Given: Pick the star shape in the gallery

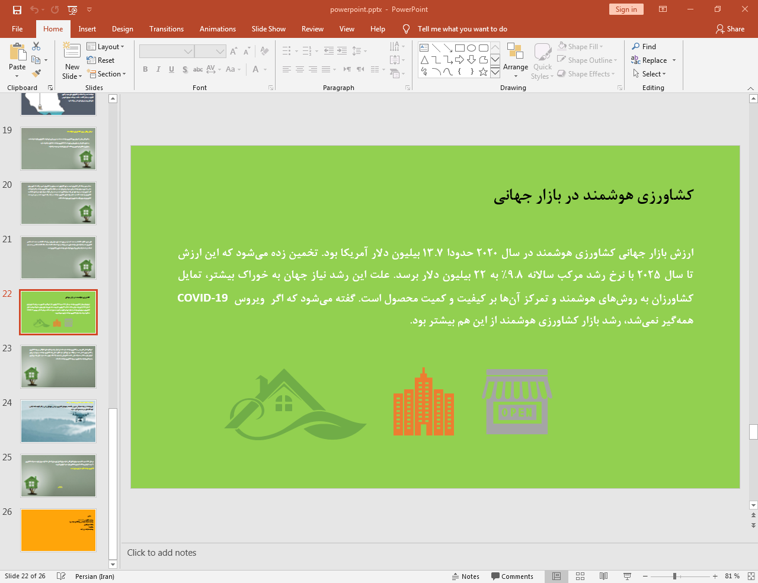Looking at the screenshot, I should (484, 72).
